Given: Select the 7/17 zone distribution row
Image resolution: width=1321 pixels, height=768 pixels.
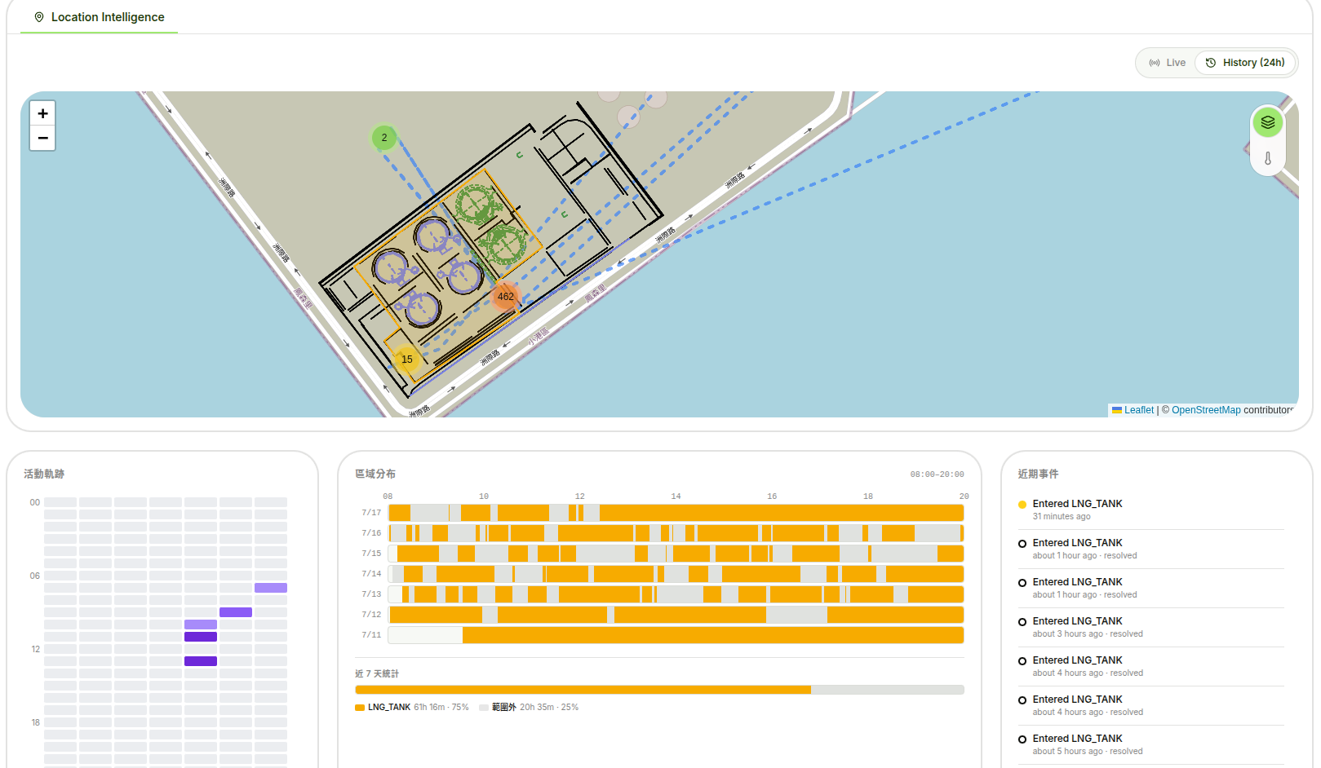Looking at the screenshot, I should click(x=663, y=513).
